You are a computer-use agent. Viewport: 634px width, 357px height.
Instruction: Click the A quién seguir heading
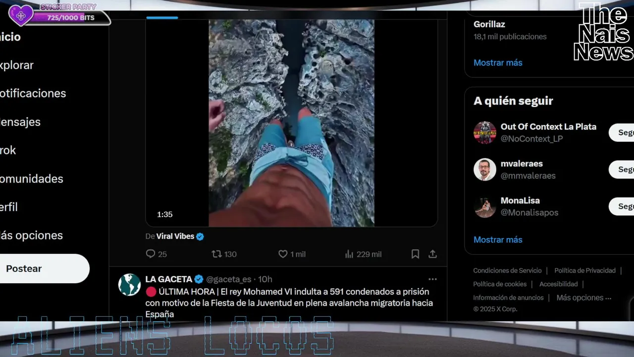513,101
